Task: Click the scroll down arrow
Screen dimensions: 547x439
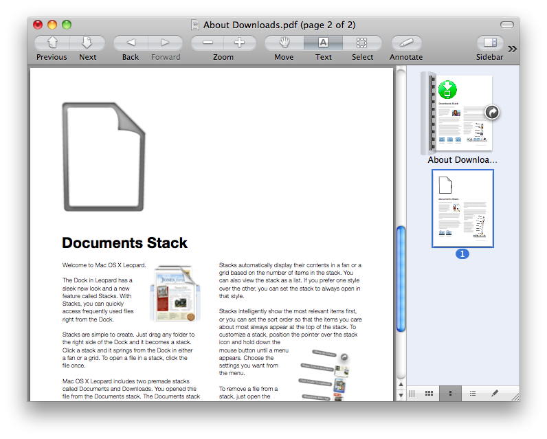Action: [401, 394]
